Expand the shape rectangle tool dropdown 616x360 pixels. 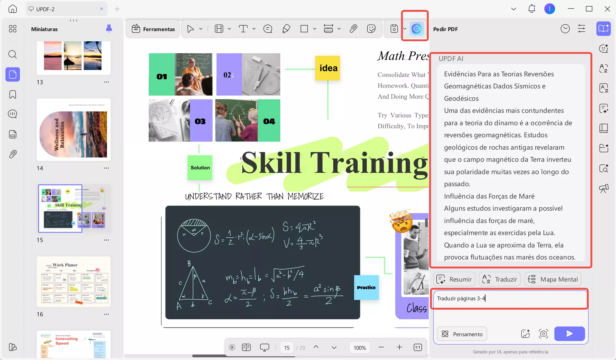coord(314,29)
